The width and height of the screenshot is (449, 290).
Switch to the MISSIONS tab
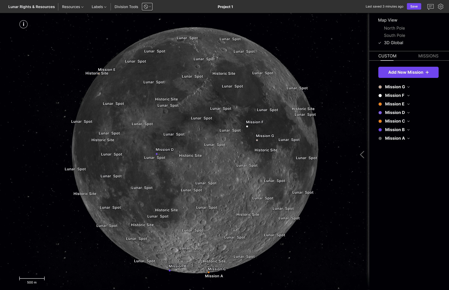[x=428, y=56]
